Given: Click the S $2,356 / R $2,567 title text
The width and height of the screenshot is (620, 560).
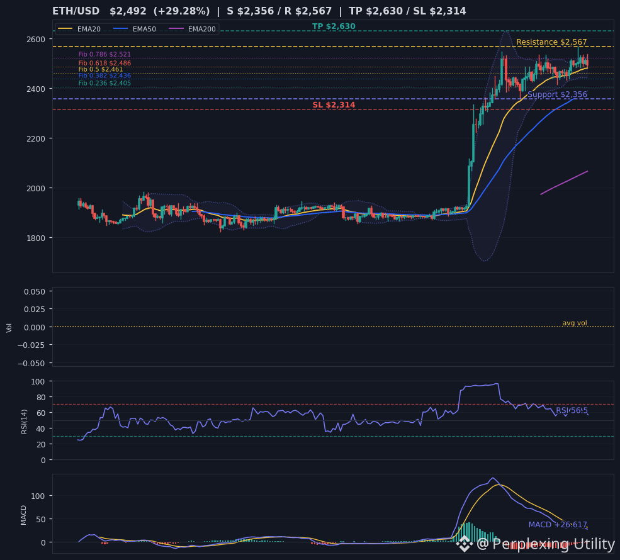Looking at the screenshot, I should [x=279, y=11].
